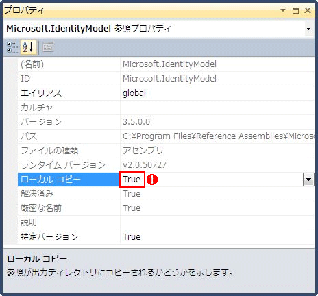Edit the global alias value field

(x=217, y=93)
